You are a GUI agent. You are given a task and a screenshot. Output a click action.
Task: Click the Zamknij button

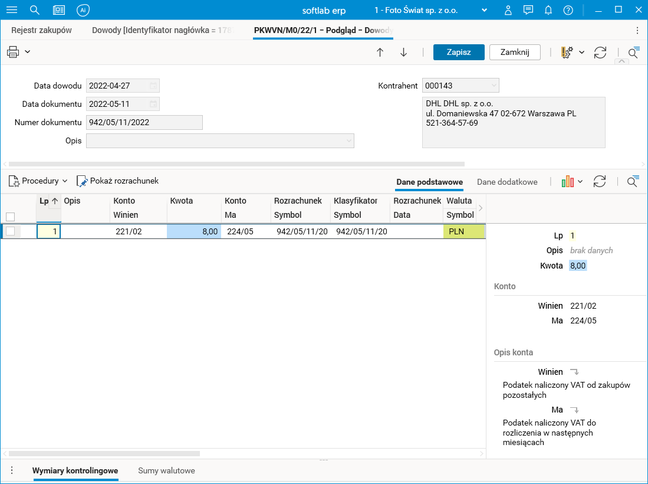[x=515, y=52]
